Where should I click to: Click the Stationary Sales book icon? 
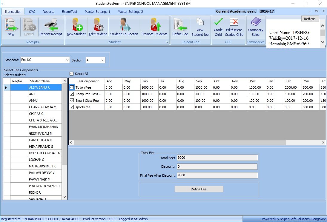pyautogui.click(x=256, y=22)
